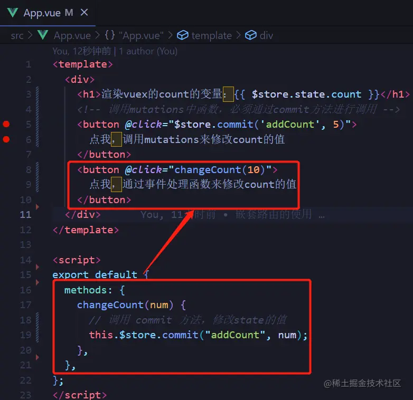The width and height of the screenshot is (413, 400).
Task: Click "methods:" on line 16
Action: (88, 290)
